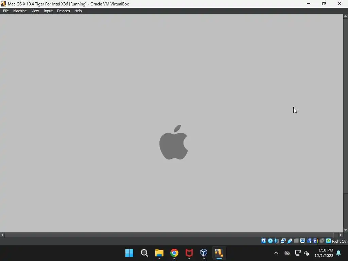Screen dimensions: 348x261
Task: Show hidden system tray icons
Action: (276, 253)
